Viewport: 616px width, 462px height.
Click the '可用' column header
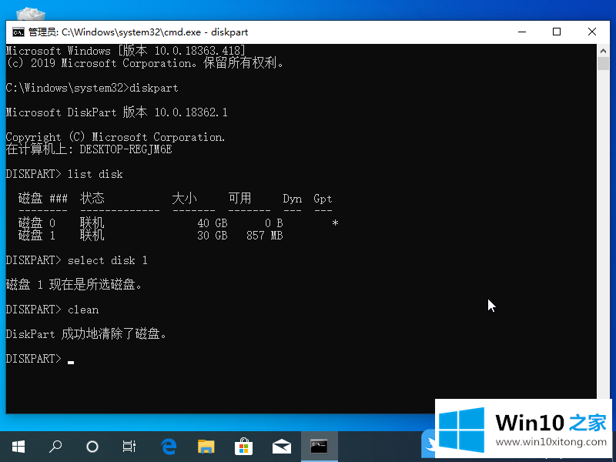click(x=240, y=199)
